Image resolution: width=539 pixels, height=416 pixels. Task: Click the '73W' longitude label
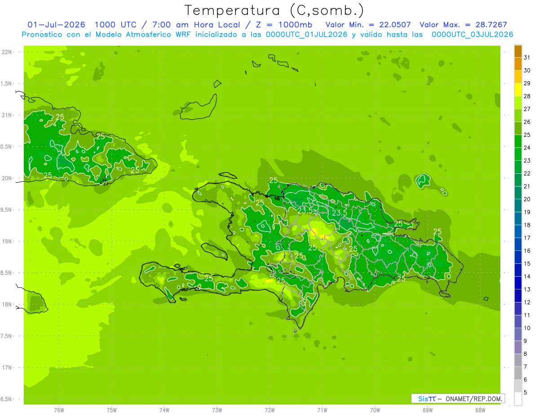217,410
